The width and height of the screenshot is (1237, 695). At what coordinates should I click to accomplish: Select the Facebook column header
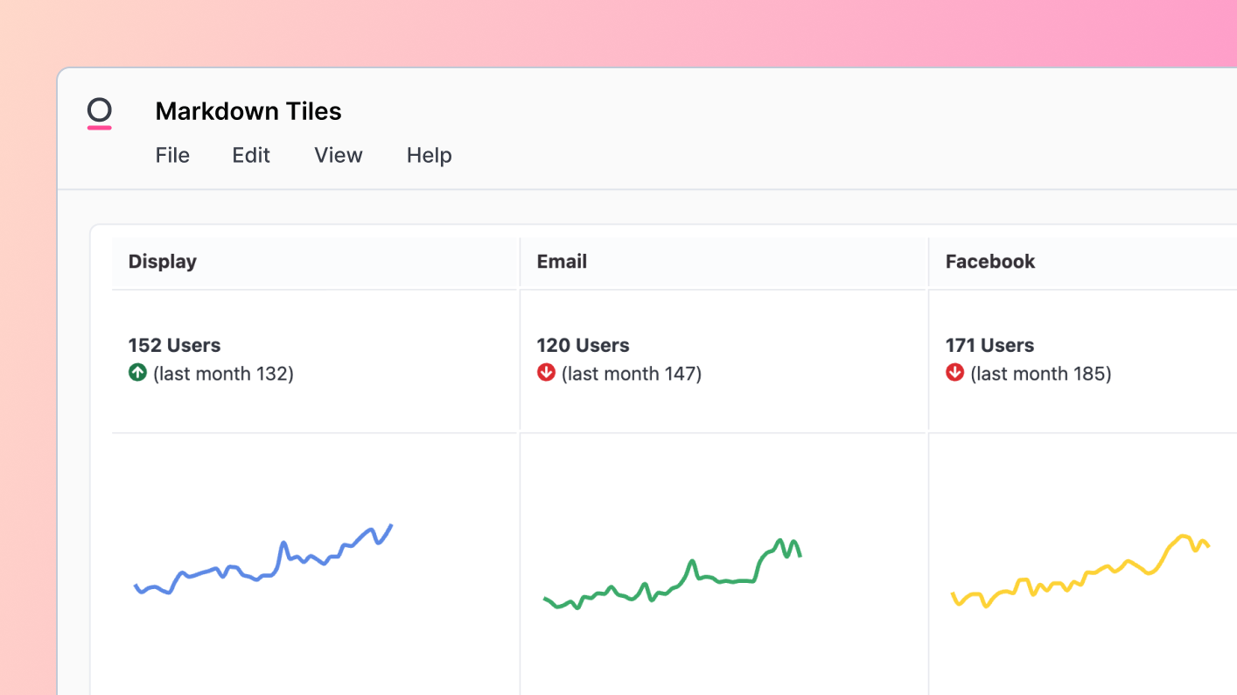[x=990, y=262]
